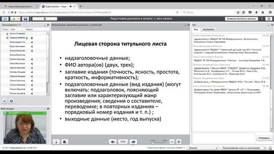Click the raise hand status button below users
This screenshot has width=274, height=154.
5,101
